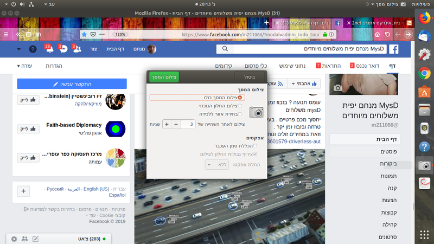This screenshot has width=434, height=244.
Task: Toggle include window border checkbox
Action: (255, 154)
